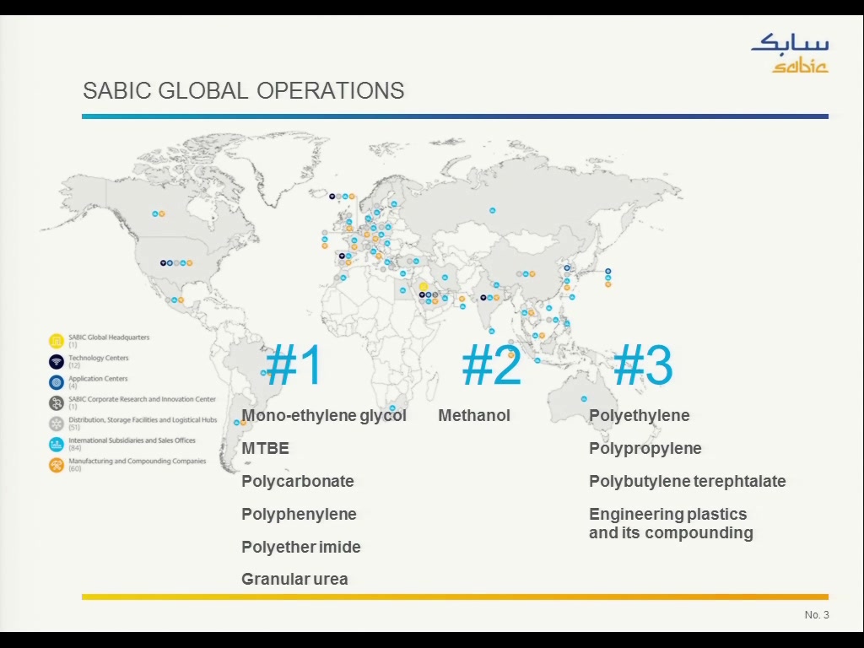The image size is (864, 648).
Task: Click the "(60)" count under Manufacturing
Action: pos(74,469)
